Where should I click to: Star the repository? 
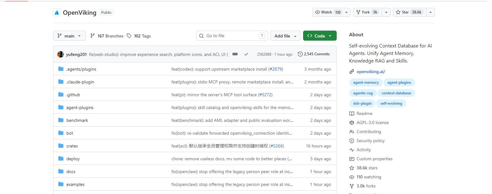pyautogui.click(x=409, y=12)
